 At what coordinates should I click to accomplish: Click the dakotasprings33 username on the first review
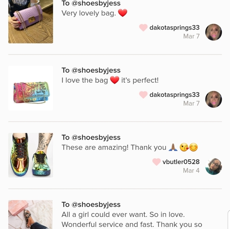point(174,28)
